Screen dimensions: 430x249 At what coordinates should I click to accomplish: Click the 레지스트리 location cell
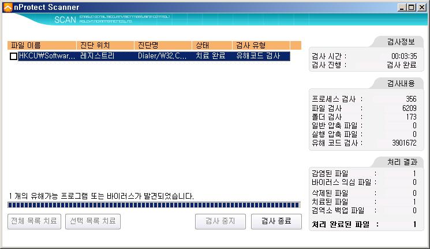click(x=98, y=56)
